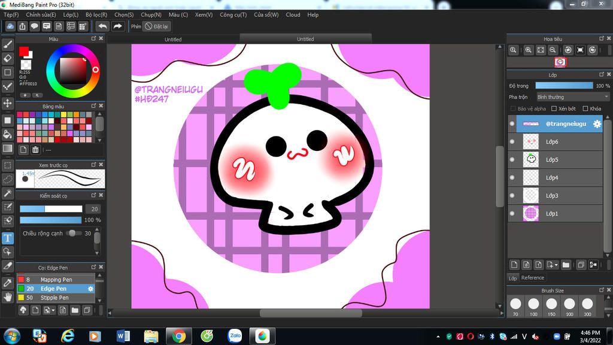Open Zalo from the taskbar
Image resolution: width=613 pixels, height=345 pixels.
pyautogui.click(x=235, y=336)
